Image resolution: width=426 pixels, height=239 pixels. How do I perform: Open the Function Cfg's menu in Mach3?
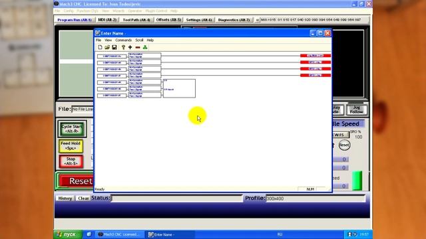tap(87, 11)
